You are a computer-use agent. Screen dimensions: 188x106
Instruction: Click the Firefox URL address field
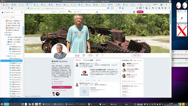73,8
